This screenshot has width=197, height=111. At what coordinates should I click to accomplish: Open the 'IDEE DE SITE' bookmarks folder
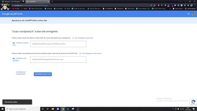(x=130, y=9)
